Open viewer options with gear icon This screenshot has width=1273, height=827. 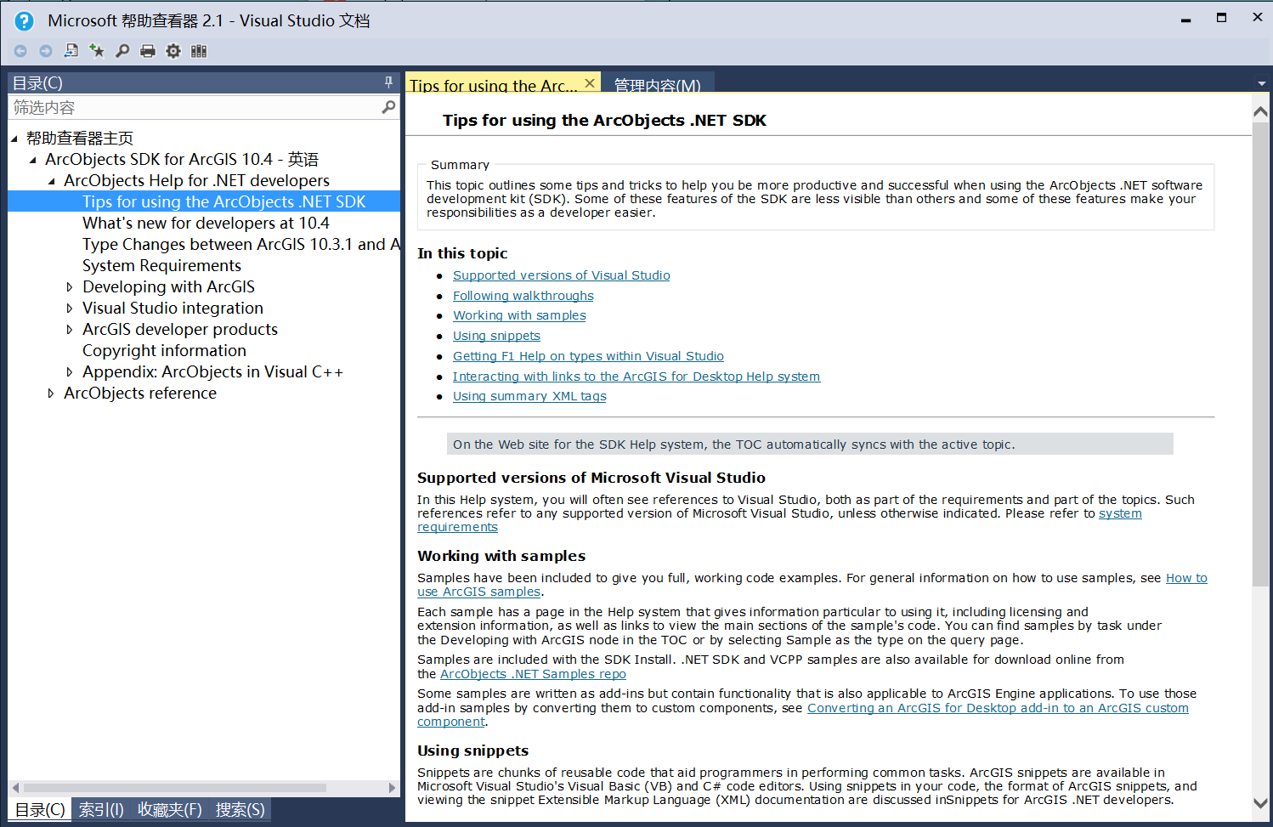173,51
